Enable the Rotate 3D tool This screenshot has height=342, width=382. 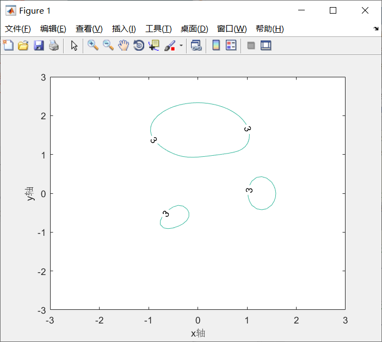pyautogui.click(x=139, y=46)
